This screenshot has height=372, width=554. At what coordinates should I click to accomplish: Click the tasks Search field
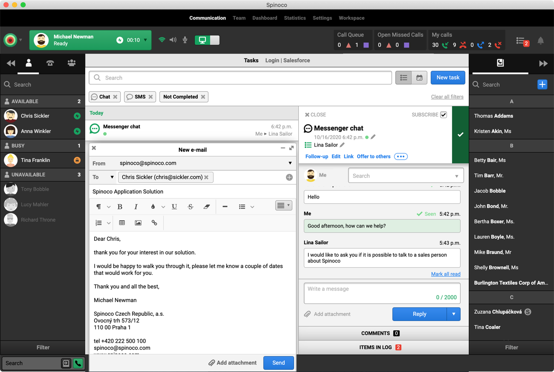[x=240, y=78]
